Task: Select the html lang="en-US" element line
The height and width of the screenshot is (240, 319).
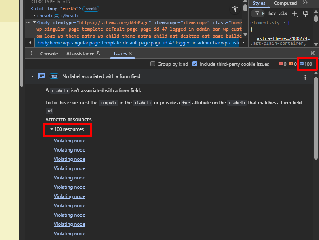Action: tap(56, 9)
